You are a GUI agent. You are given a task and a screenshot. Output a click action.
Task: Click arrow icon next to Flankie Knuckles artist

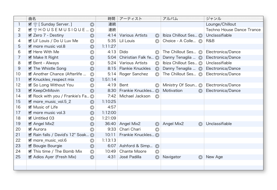(x=157, y=69)
